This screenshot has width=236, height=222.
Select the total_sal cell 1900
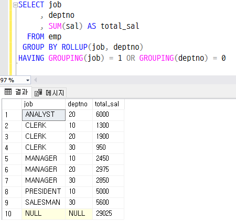click(x=108, y=137)
